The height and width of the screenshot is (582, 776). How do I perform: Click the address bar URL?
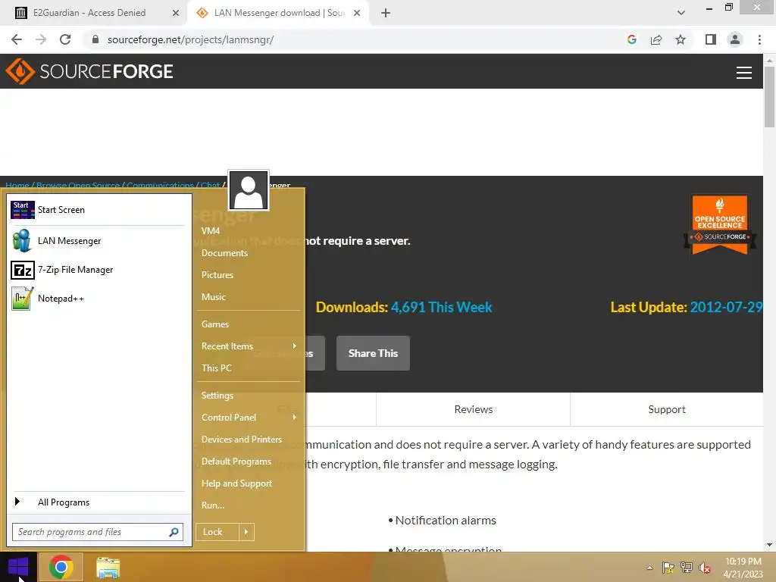pos(190,39)
